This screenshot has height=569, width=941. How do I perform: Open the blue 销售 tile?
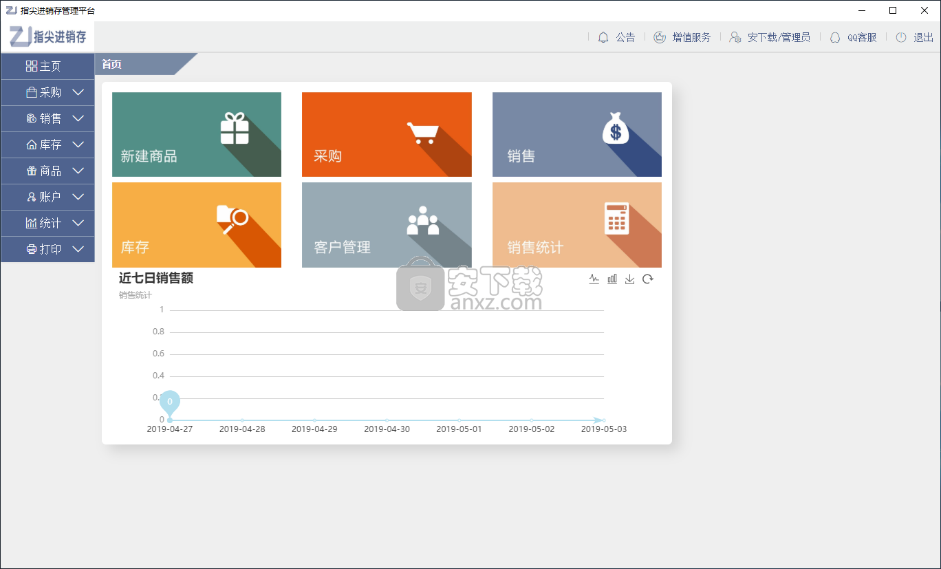click(577, 134)
